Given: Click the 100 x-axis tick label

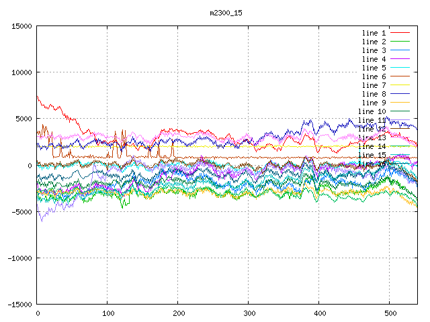Looking at the screenshot, I should (x=107, y=313).
